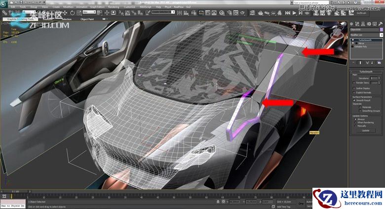Click the 3ds Max application logo button
Screen dimensions: 385x209
(x=4, y=3)
